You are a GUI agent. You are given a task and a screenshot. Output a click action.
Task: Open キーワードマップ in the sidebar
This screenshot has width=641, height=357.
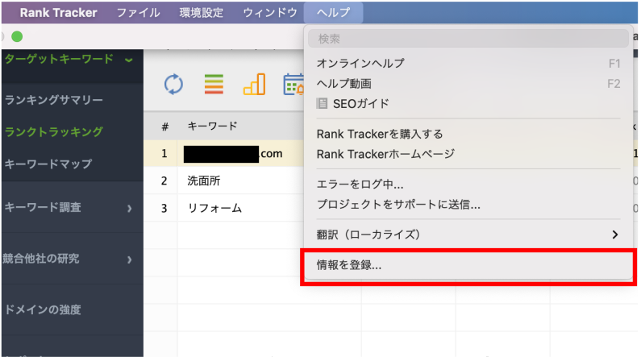(x=48, y=164)
